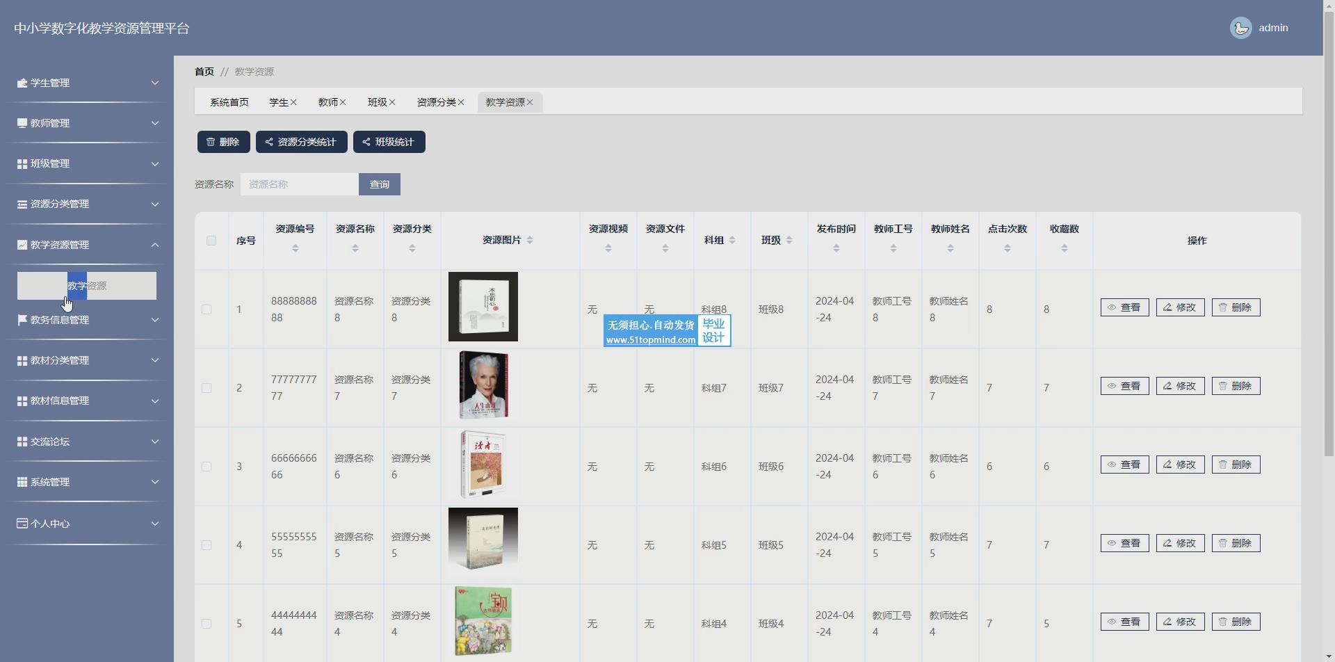The height and width of the screenshot is (662, 1335).
Task: Open 班级统计 chart
Action: (x=389, y=142)
